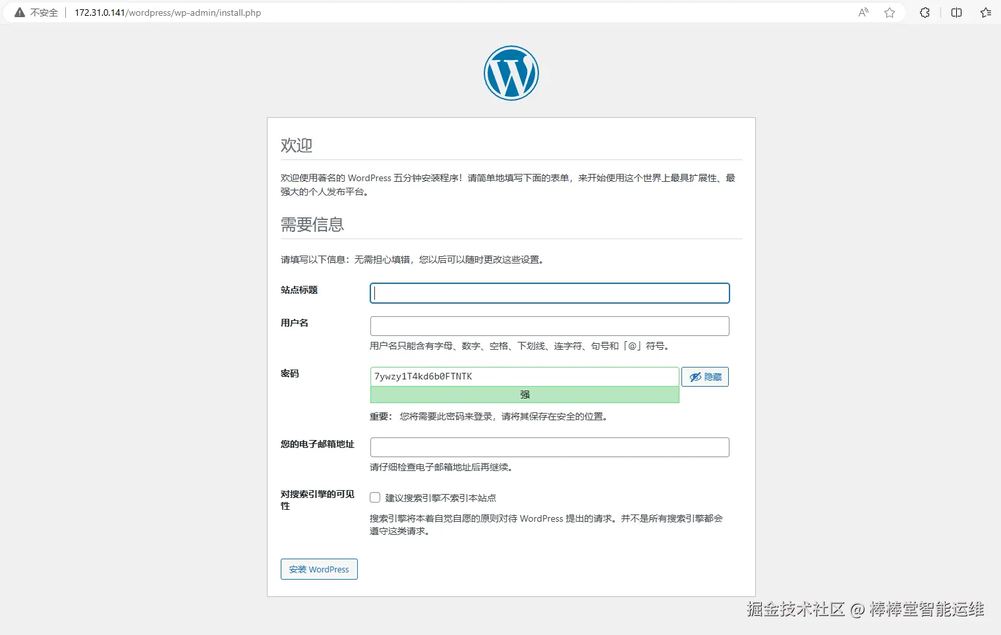
Task: Check 建议搜索引擎不索引本站点 checkbox
Action: tap(375, 497)
